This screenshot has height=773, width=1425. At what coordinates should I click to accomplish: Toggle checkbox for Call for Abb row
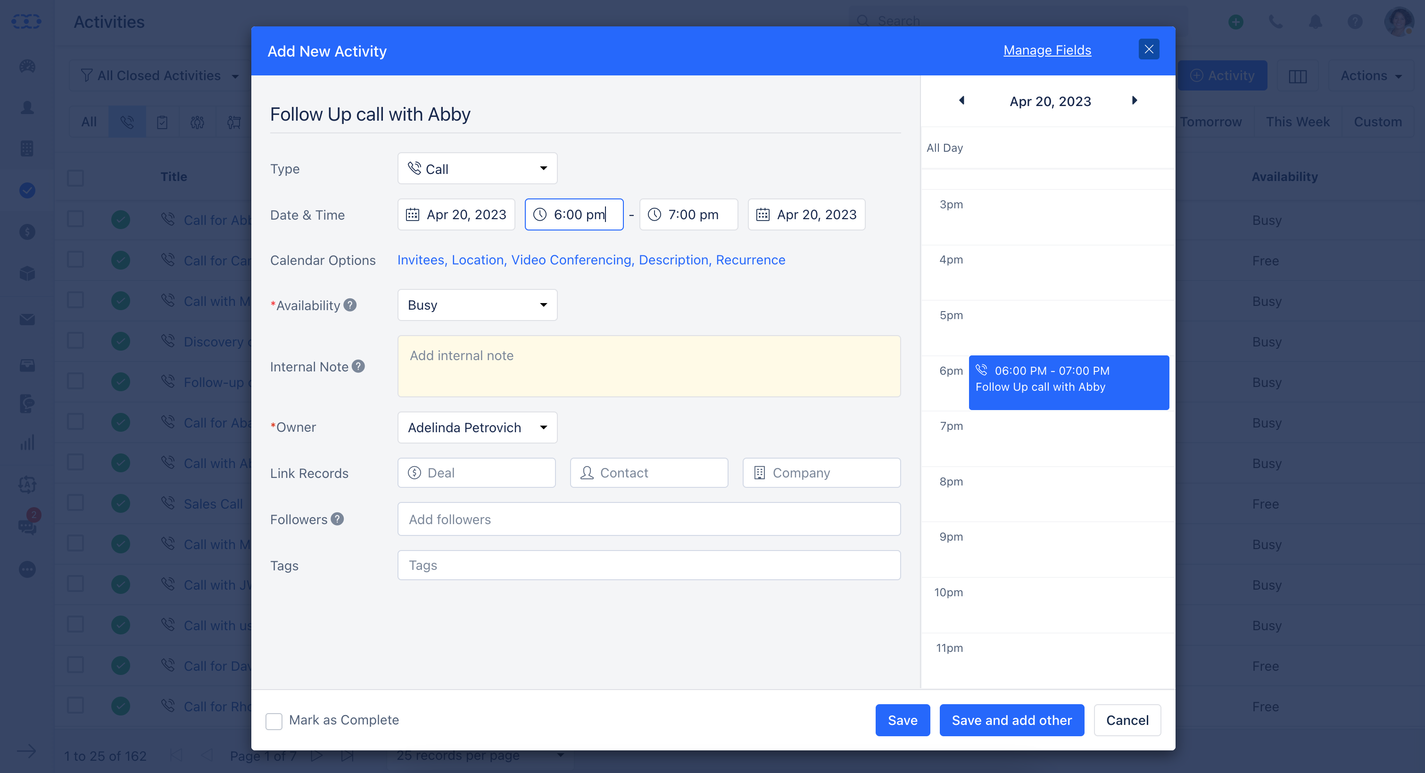(x=75, y=219)
